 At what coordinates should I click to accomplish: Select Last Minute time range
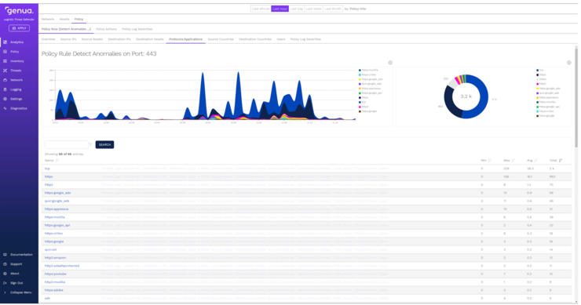click(261, 9)
